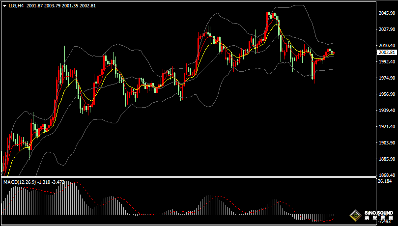Click the 2027.90 level on the price scale
The width and height of the screenshot is (398, 226).
coord(387,29)
